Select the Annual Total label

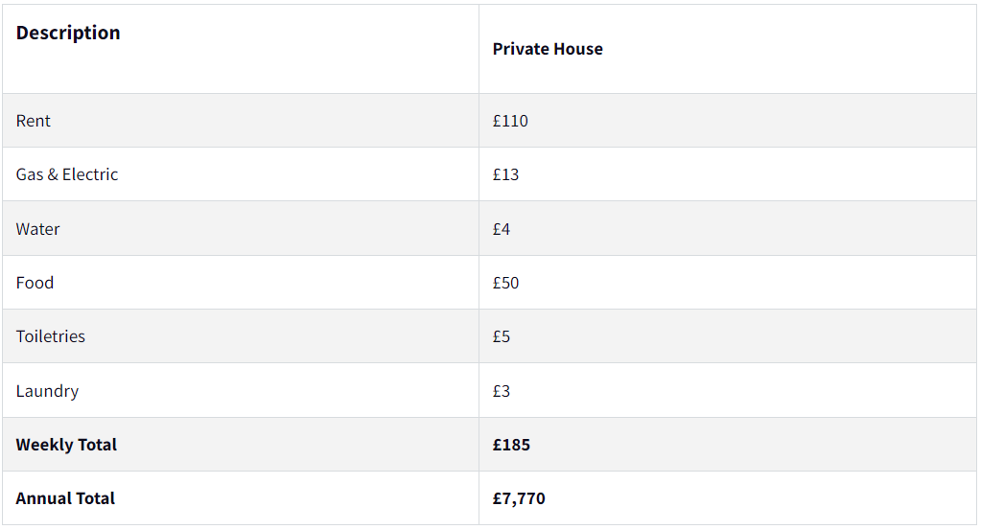point(65,498)
